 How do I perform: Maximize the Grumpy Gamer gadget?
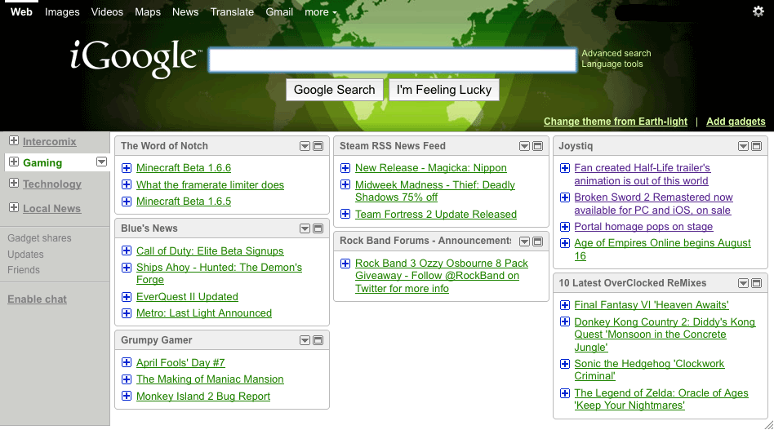318,340
